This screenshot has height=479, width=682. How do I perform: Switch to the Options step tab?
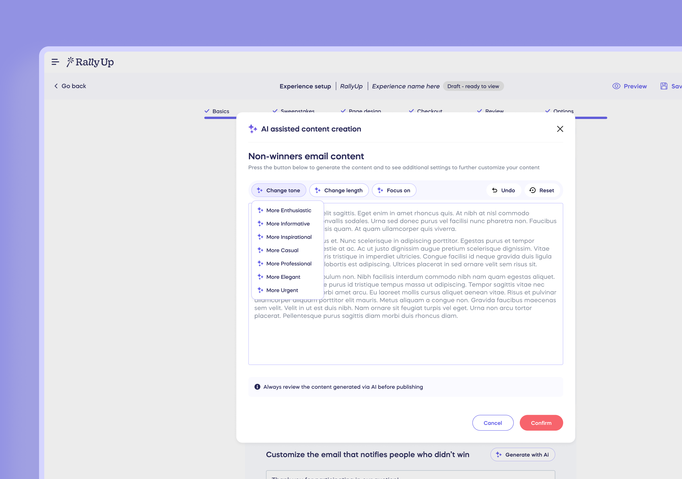559,111
